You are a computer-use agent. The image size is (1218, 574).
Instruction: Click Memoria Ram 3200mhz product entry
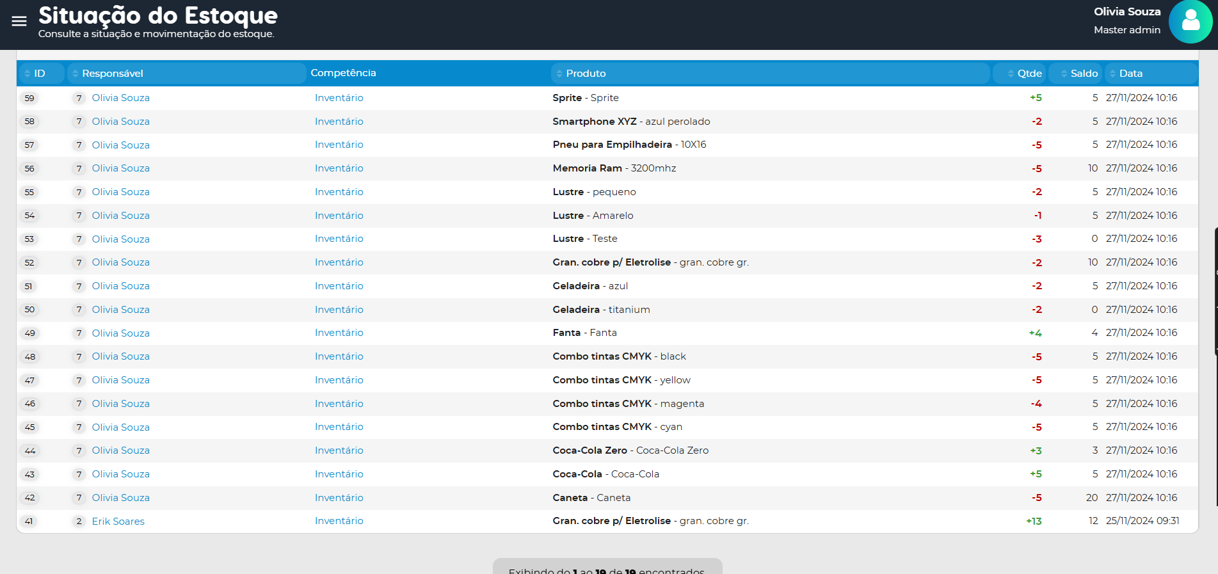click(614, 168)
